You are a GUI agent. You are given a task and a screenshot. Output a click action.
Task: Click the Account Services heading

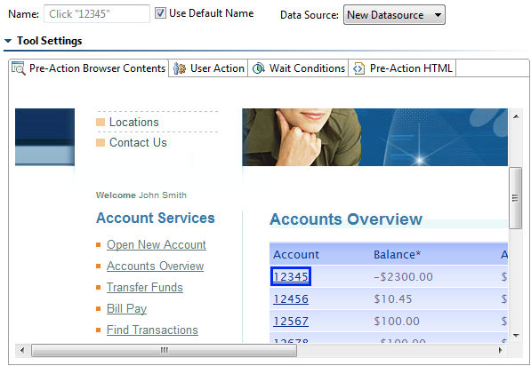point(156,218)
